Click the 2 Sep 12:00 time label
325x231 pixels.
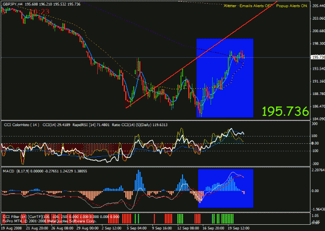pyautogui.click(x=112, y=228)
